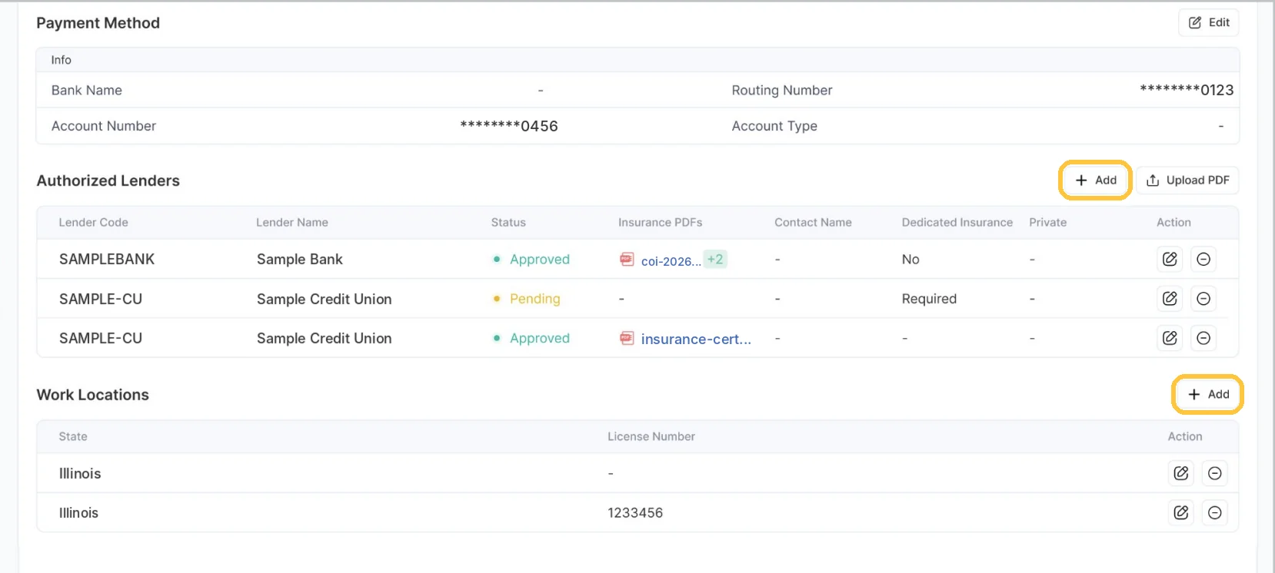
Task: Click the Pending status label
Action: point(535,299)
